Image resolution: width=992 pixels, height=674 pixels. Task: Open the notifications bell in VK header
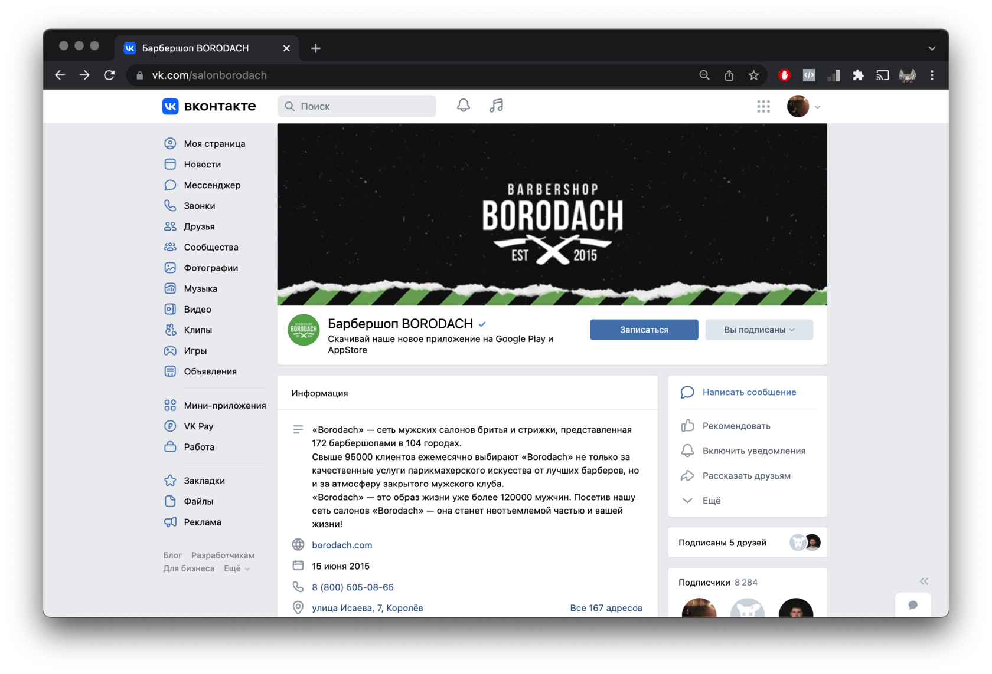click(464, 106)
